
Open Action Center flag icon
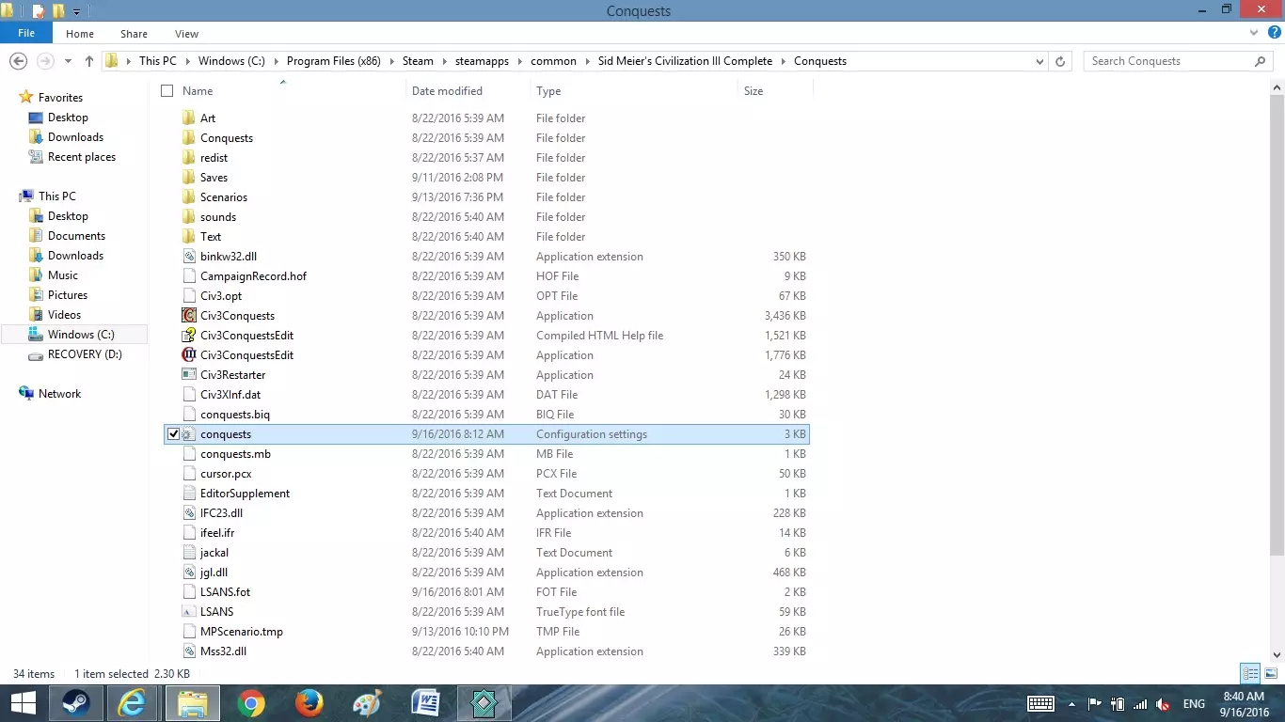[1095, 704]
